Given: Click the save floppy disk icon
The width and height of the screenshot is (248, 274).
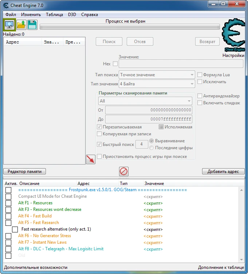Looking at the screenshot, I should [x=32, y=25].
